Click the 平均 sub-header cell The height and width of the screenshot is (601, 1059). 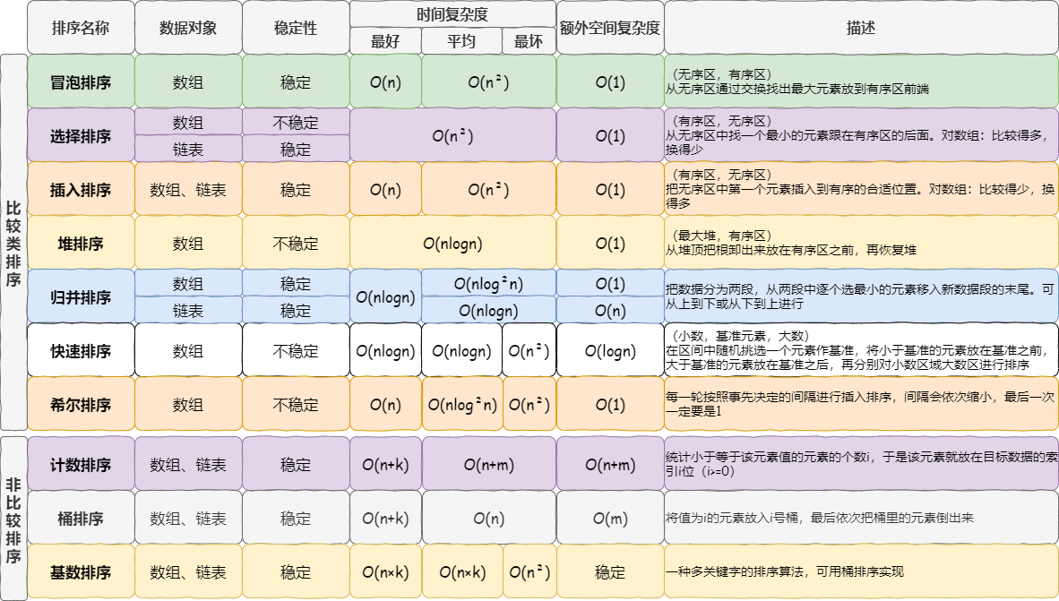461,41
